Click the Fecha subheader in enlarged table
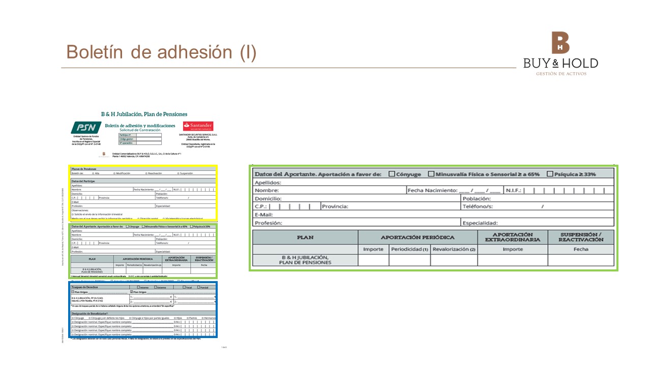The height and width of the screenshot is (366, 651). (x=581, y=250)
